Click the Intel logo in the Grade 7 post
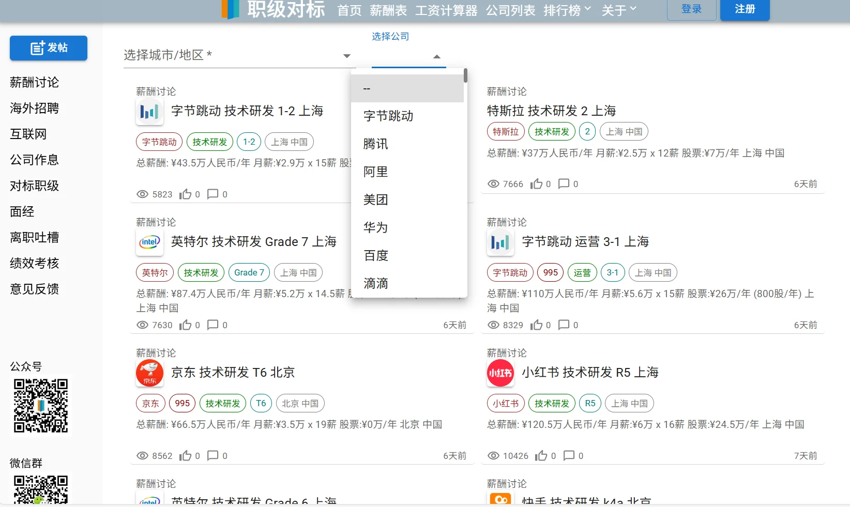Screen dimensions: 850x507 click(x=149, y=242)
